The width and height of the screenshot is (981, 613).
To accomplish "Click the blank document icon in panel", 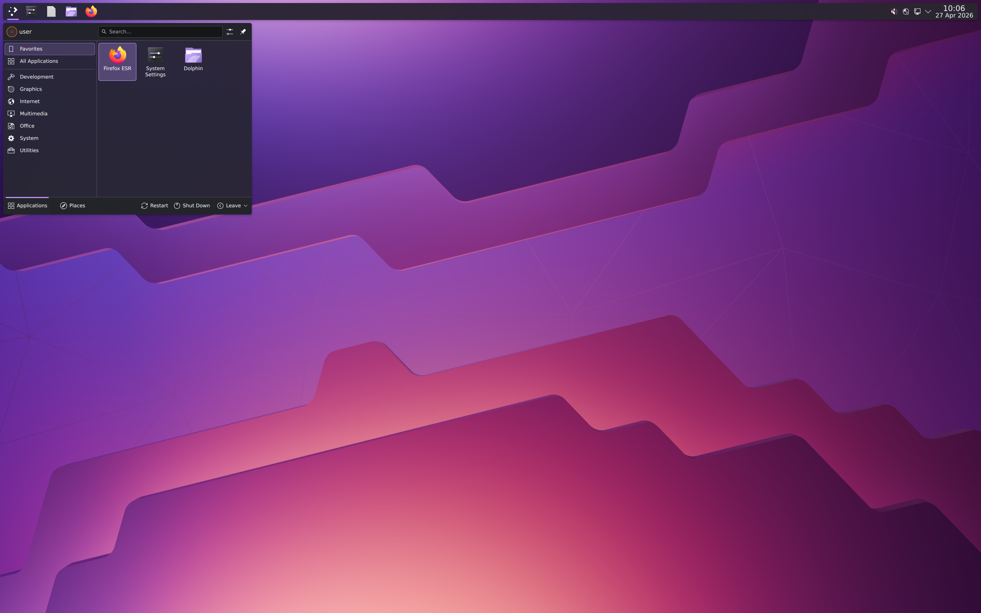I will point(51,11).
